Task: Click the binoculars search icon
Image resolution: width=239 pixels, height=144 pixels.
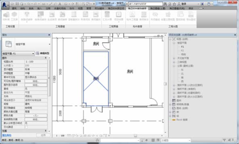Action: pyautogui.click(x=165, y=4)
